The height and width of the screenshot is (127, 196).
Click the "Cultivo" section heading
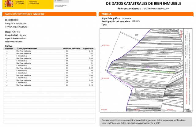tap(9, 46)
